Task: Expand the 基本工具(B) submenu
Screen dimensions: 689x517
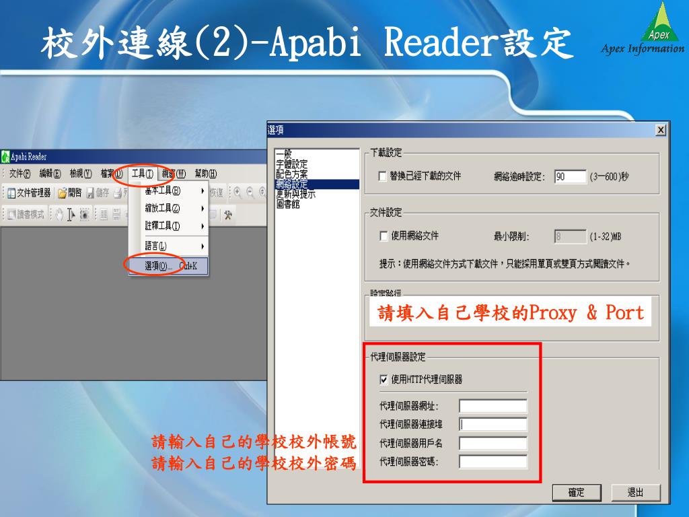Action: click(x=168, y=191)
